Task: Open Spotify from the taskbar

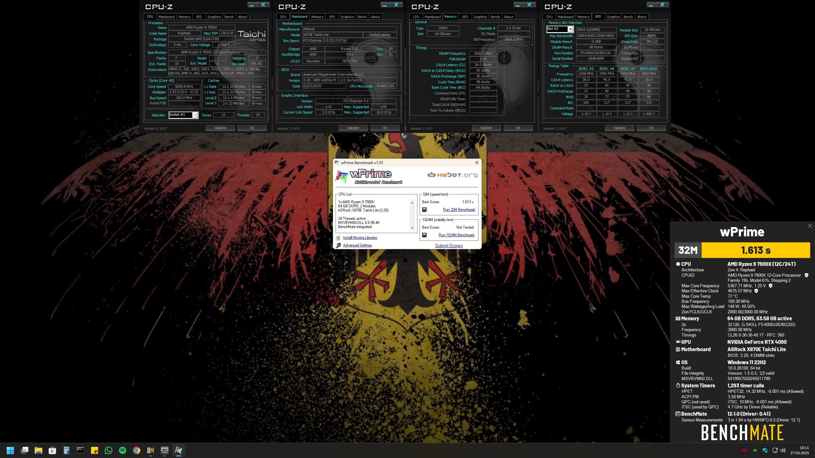Action: [123, 450]
